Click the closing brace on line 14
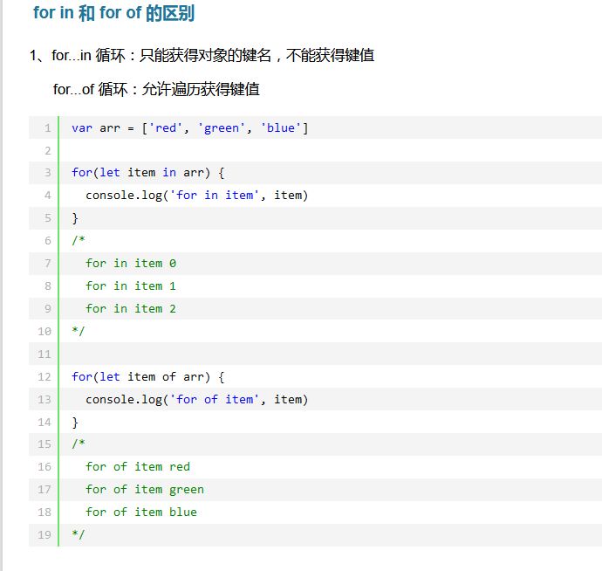Viewport: 602px width, 571px height. (x=75, y=423)
